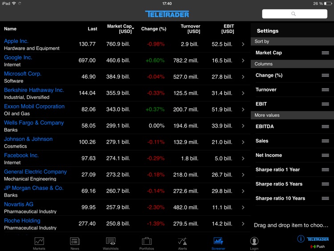Sort by the Name column header
This screenshot has width=334, height=251.
click(10, 29)
